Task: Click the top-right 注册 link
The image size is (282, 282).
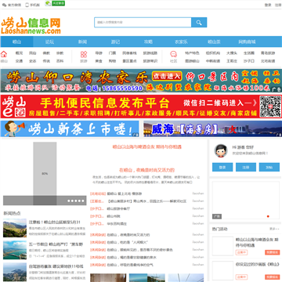Action: [x=278, y=5]
